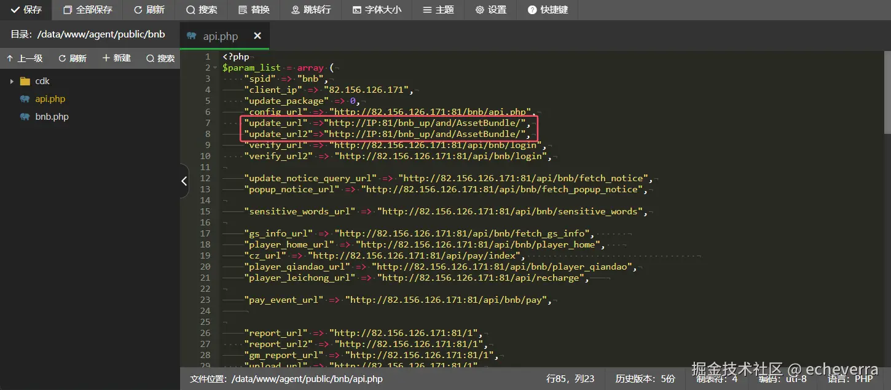Click the 跳转行 icon

coord(296,10)
